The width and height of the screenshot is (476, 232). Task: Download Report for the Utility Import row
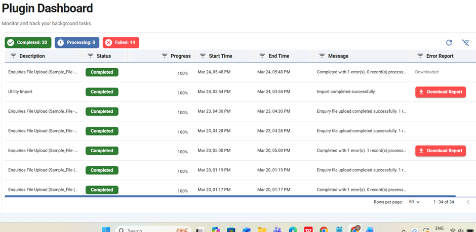click(x=440, y=92)
